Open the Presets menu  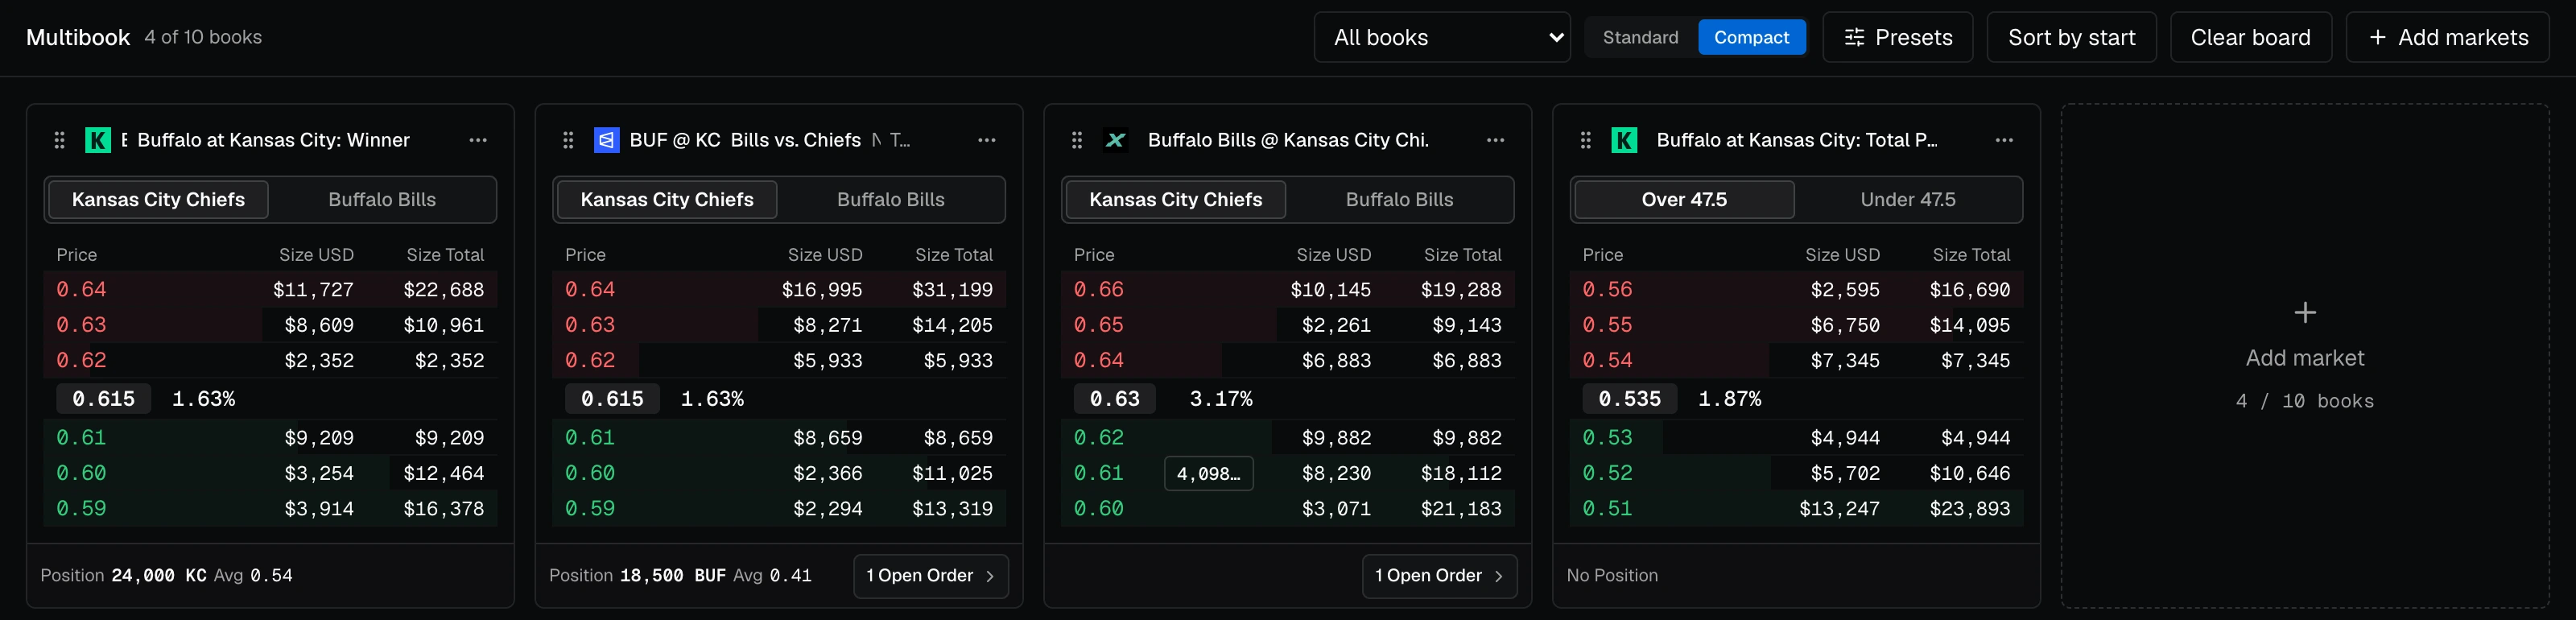click(1898, 37)
